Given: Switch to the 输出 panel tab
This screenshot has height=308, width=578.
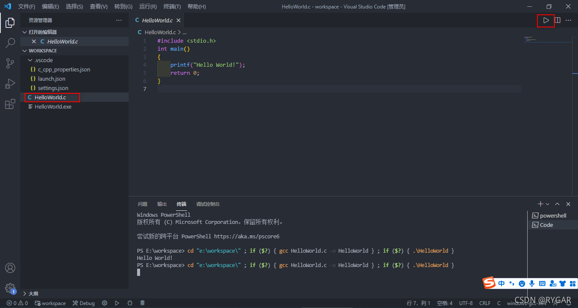Looking at the screenshot, I should [162, 204].
